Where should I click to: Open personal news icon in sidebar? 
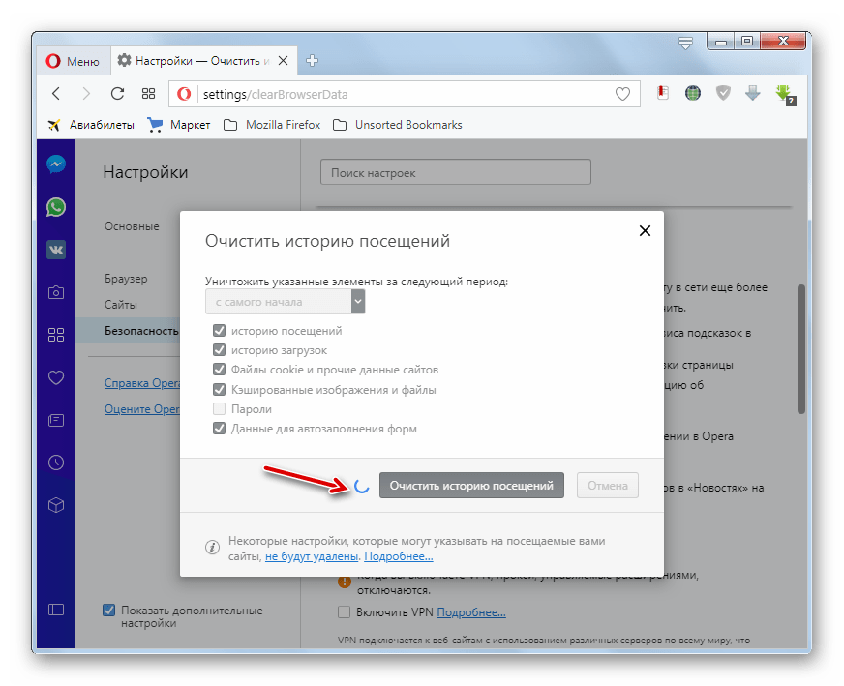tap(56, 420)
